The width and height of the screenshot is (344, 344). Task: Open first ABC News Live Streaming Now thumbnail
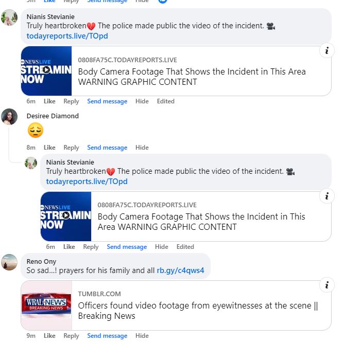pos(46,71)
